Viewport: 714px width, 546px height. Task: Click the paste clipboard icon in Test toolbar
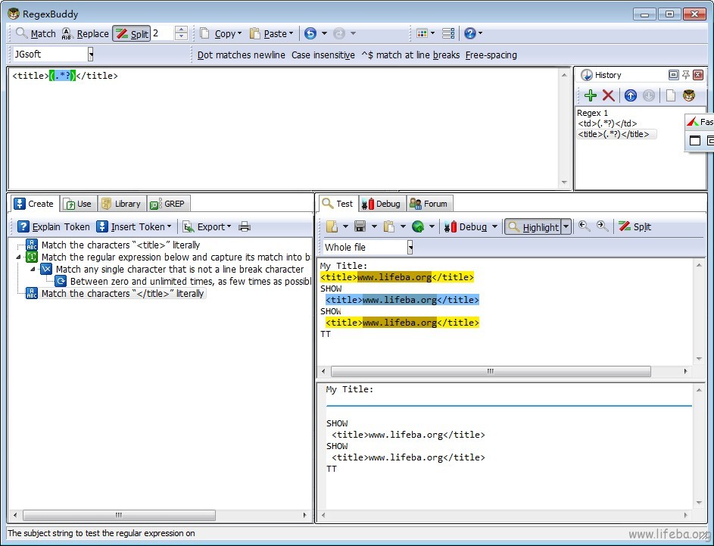click(389, 226)
